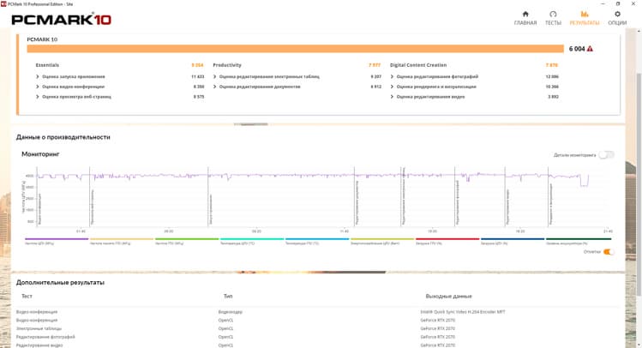Click the Digital Content Creation heading
Viewport: 642px width, 348px height.
pos(418,65)
